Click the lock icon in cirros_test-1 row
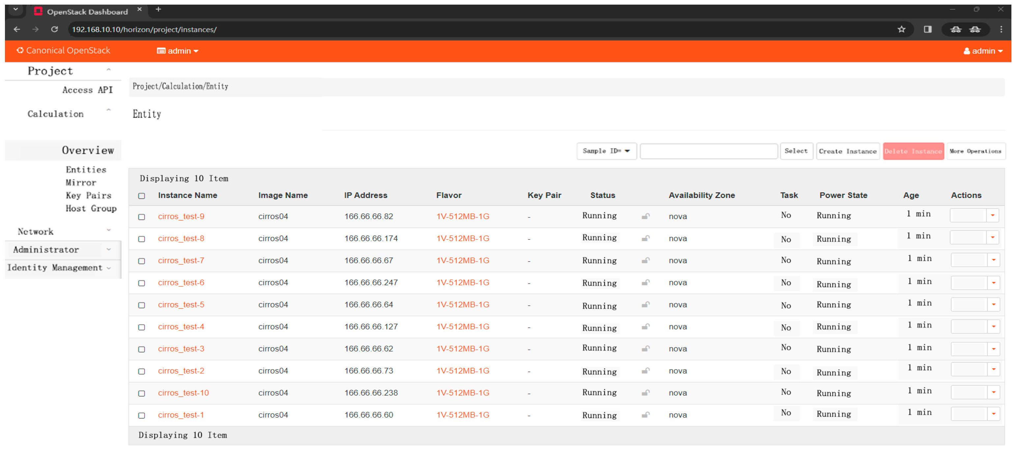Image resolution: width=1017 pixels, height=451 pixels. point(645,415)
